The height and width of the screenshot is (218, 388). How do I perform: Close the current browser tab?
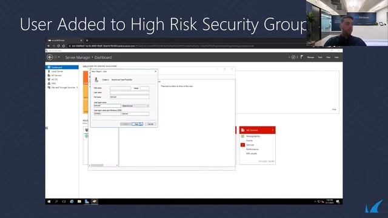click(81, 41)
